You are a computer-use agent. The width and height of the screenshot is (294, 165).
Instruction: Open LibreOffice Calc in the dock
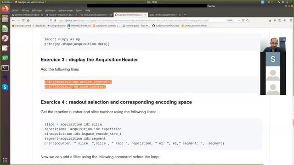point(5,28)
